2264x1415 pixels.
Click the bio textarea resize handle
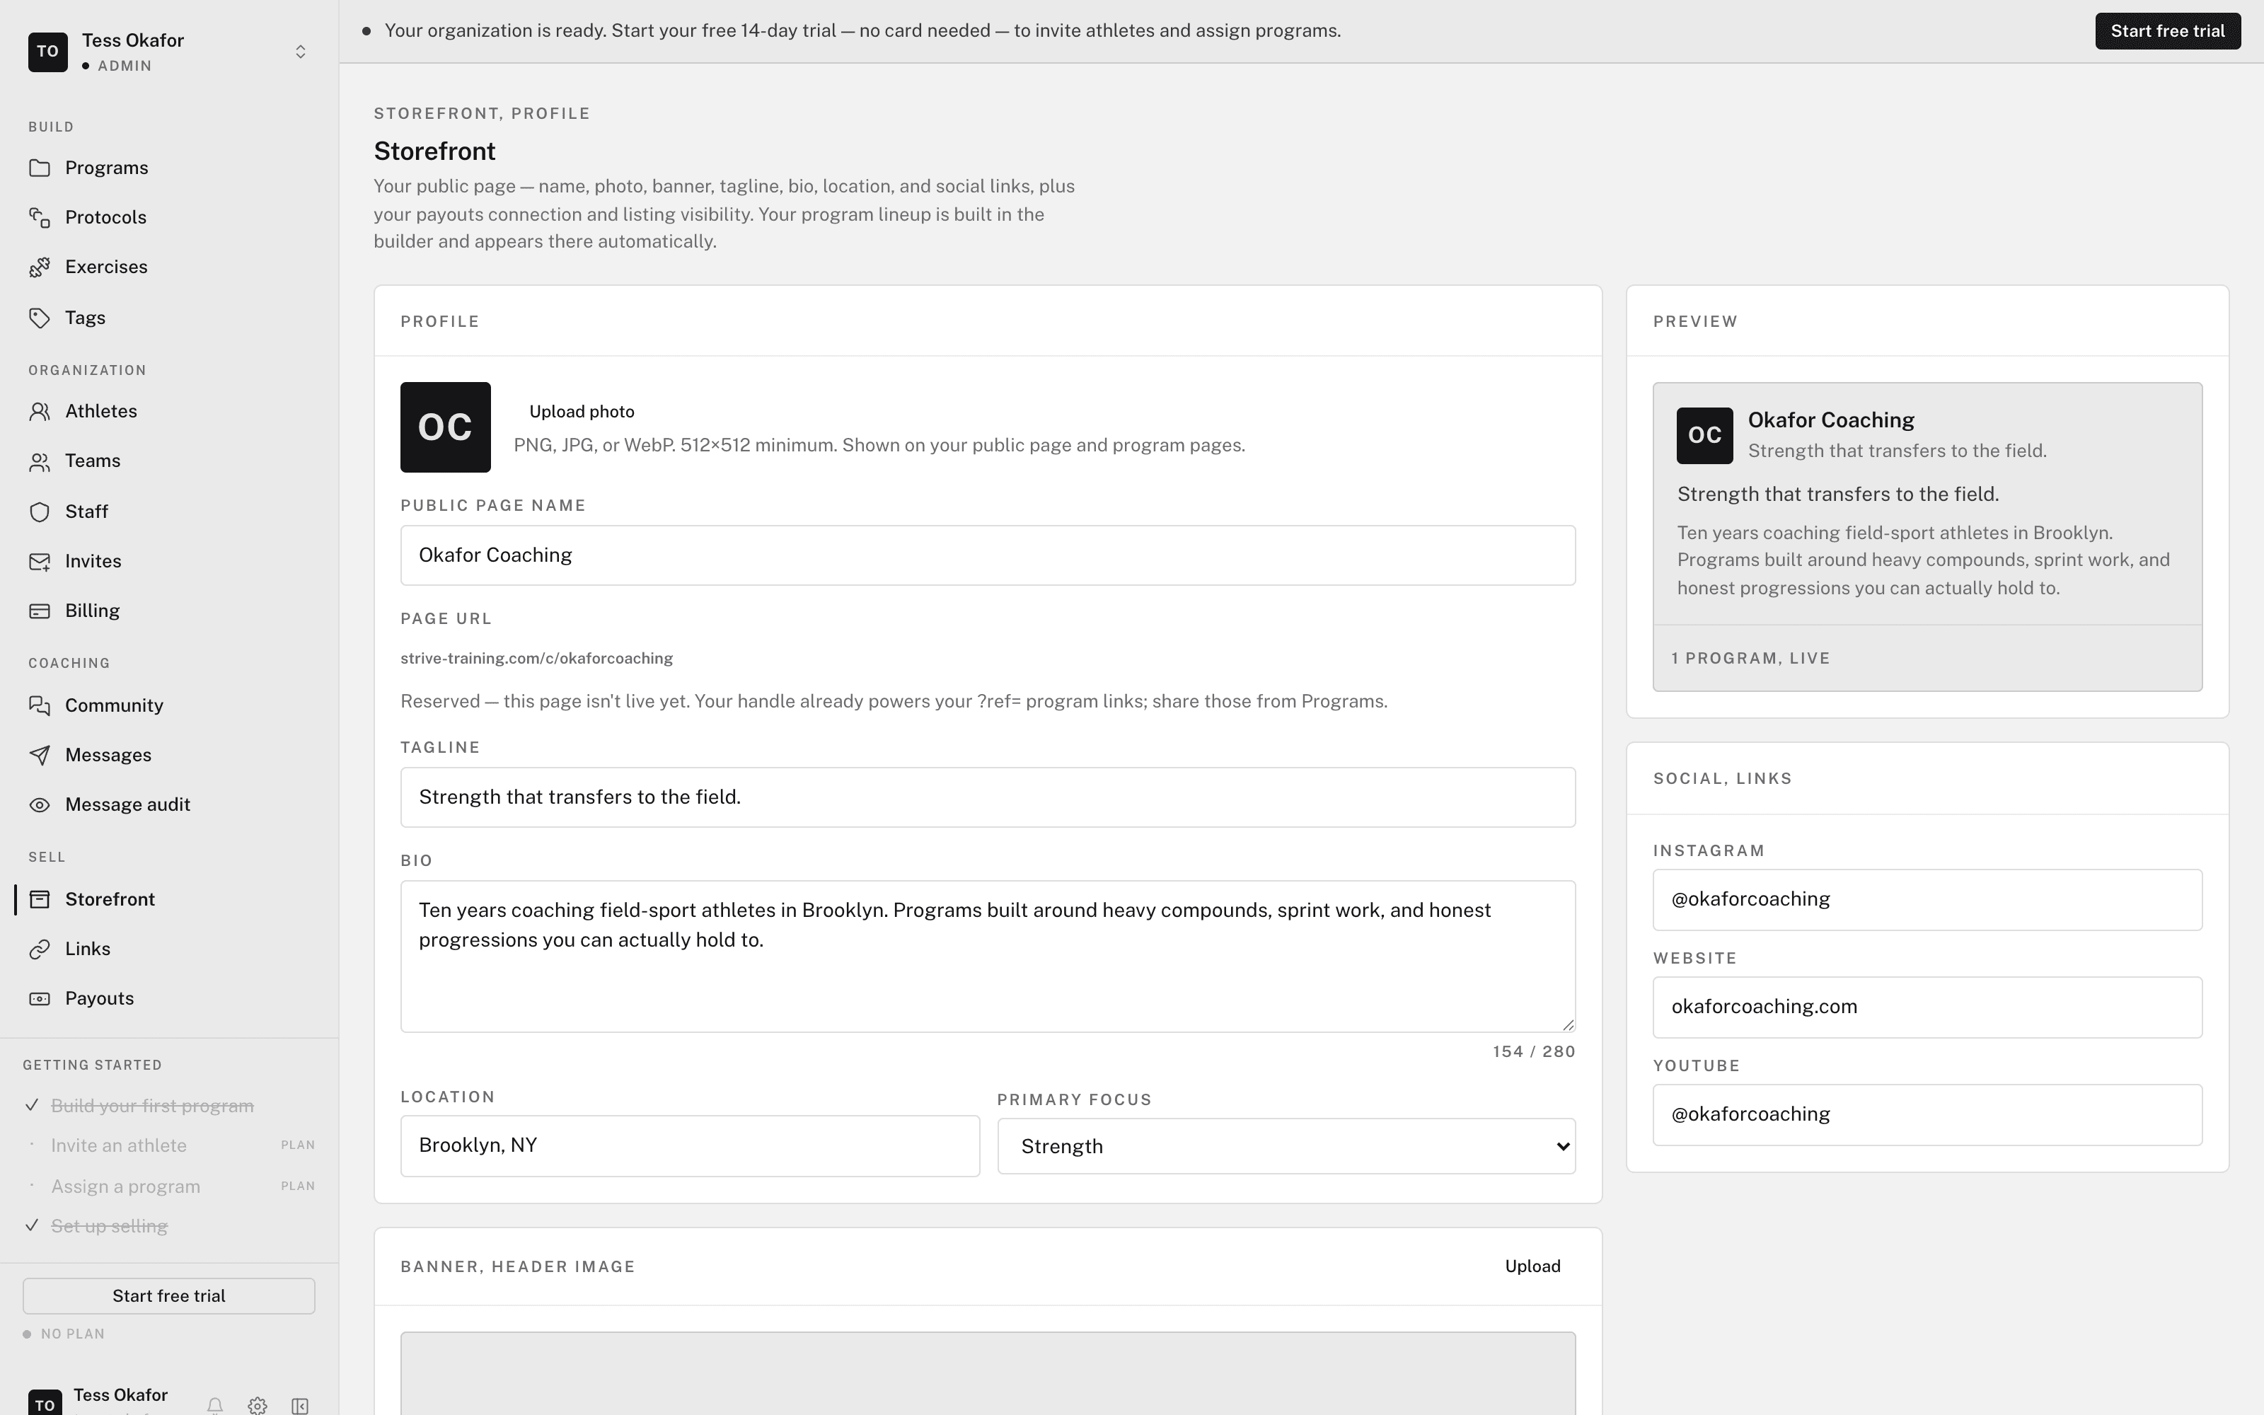point(1568,1024)
